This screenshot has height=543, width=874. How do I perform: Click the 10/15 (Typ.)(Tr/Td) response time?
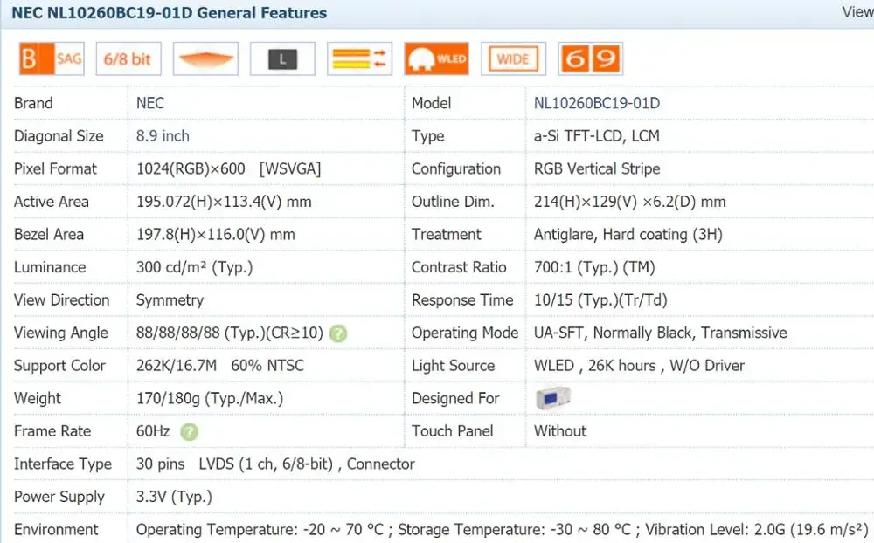600,300
